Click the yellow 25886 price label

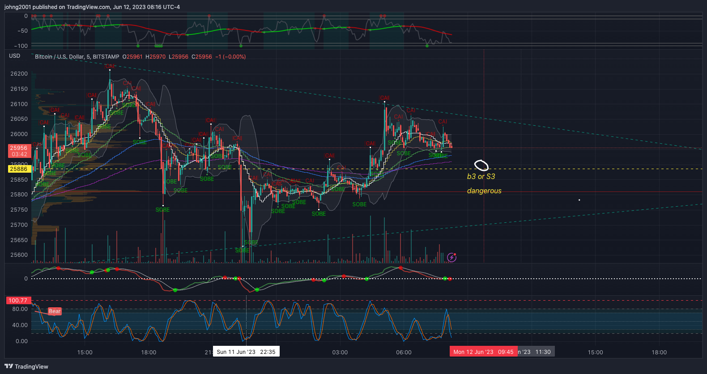click(x=19, y=169)
